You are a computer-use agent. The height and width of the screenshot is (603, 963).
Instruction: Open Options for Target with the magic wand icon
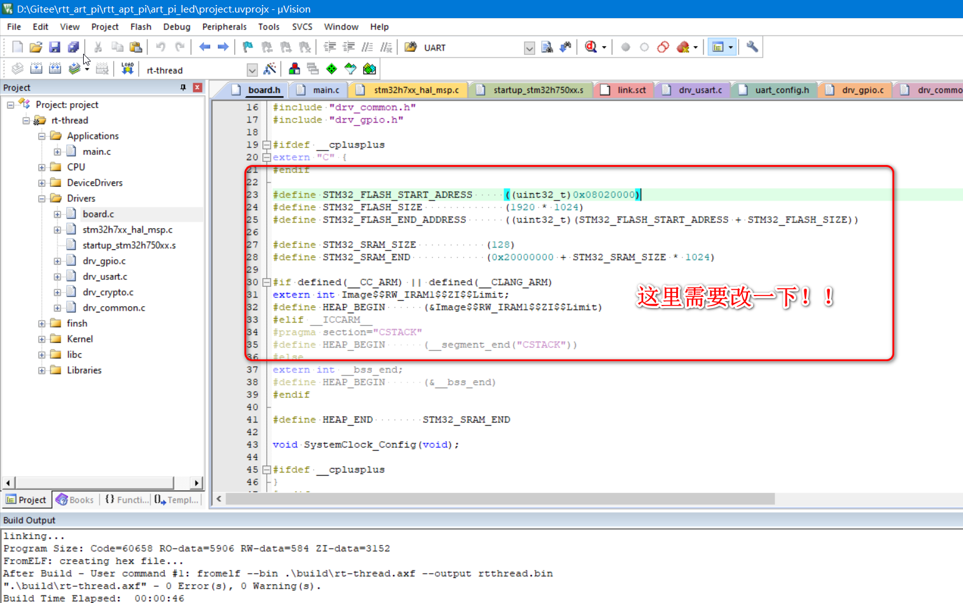[x=270, y=69]
